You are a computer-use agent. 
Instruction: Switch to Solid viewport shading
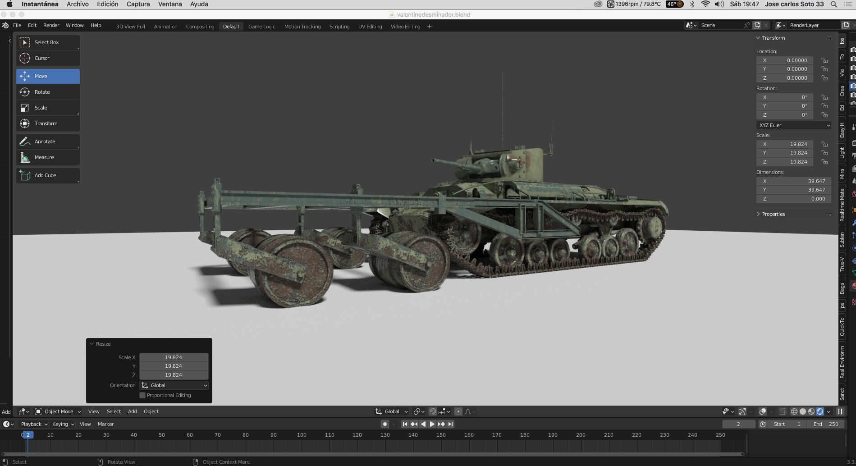[x=803, y=411]
